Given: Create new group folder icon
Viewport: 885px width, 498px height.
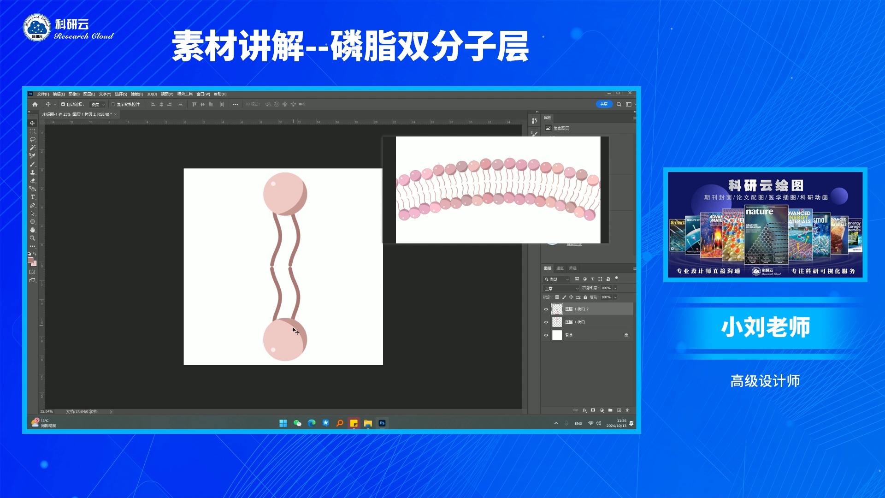Looking at the screenshot, I should click(610, 410).
